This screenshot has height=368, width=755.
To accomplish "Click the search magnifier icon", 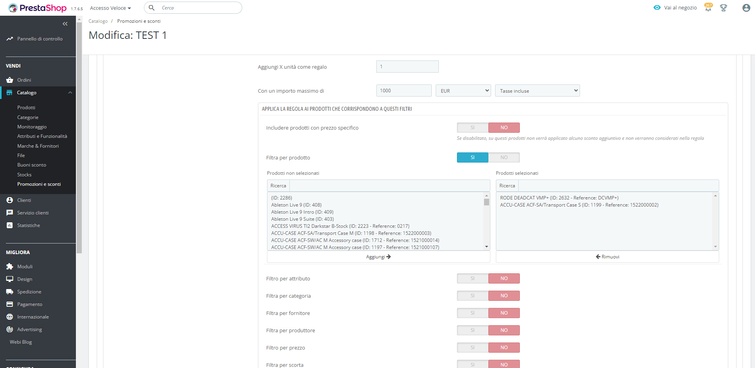I will pos(152,8).
